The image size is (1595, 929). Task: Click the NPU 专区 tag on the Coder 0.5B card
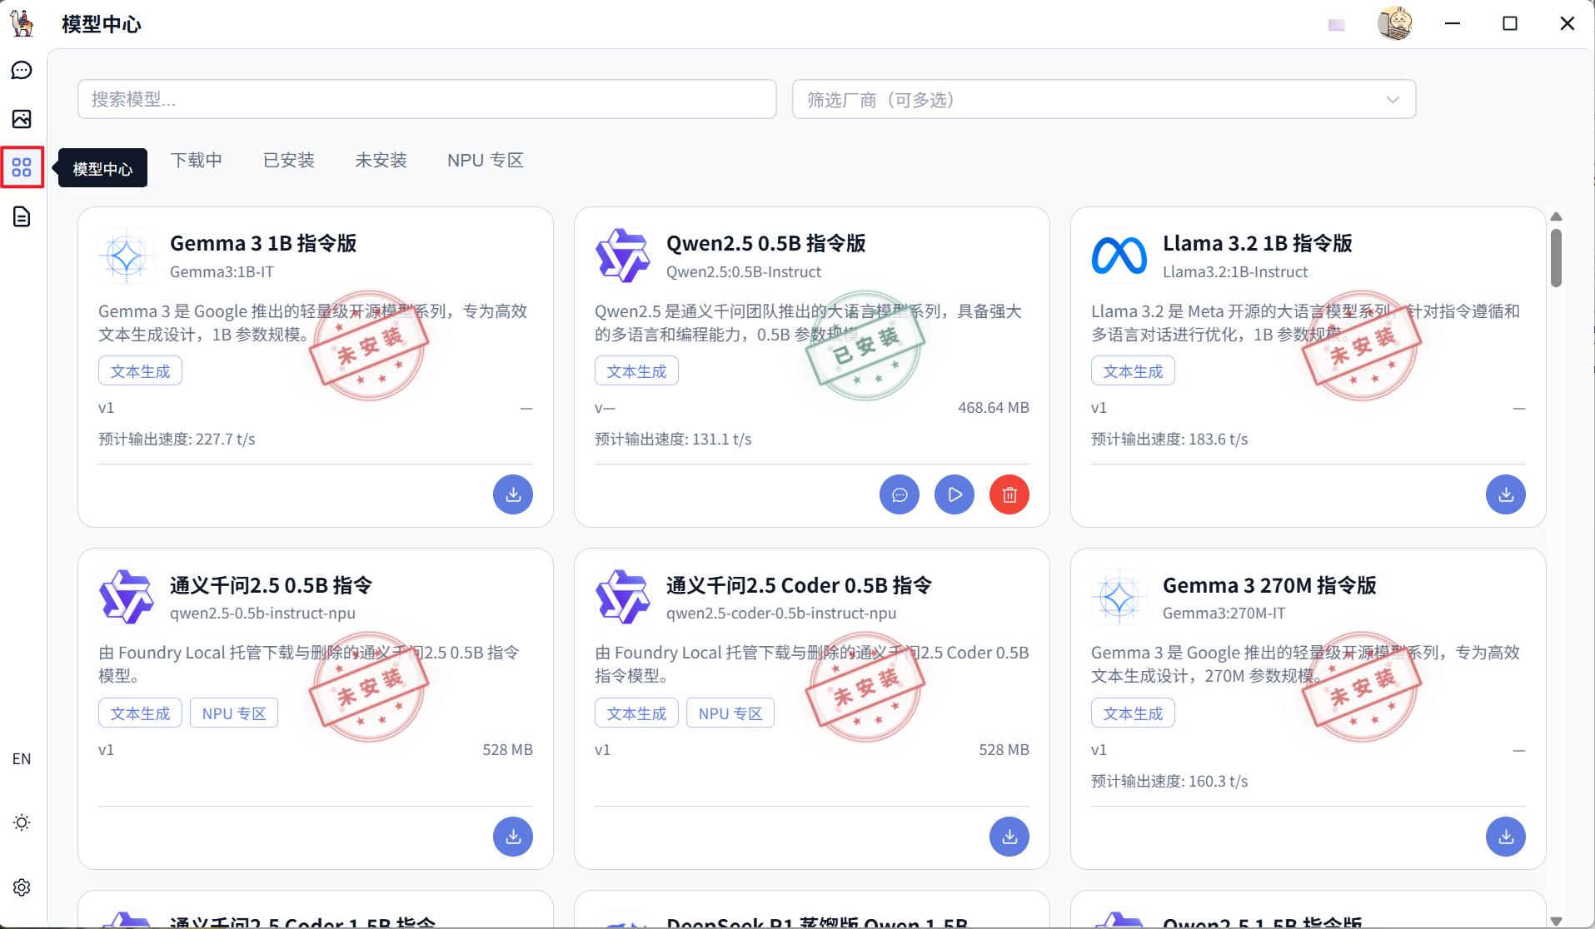click(x=730, y=713)
